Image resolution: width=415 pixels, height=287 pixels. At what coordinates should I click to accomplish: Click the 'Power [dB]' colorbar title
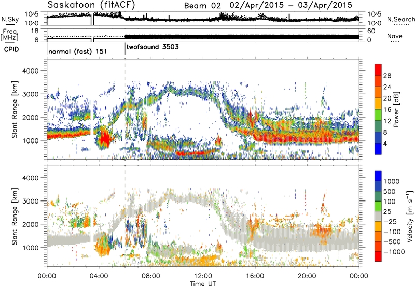396,109
